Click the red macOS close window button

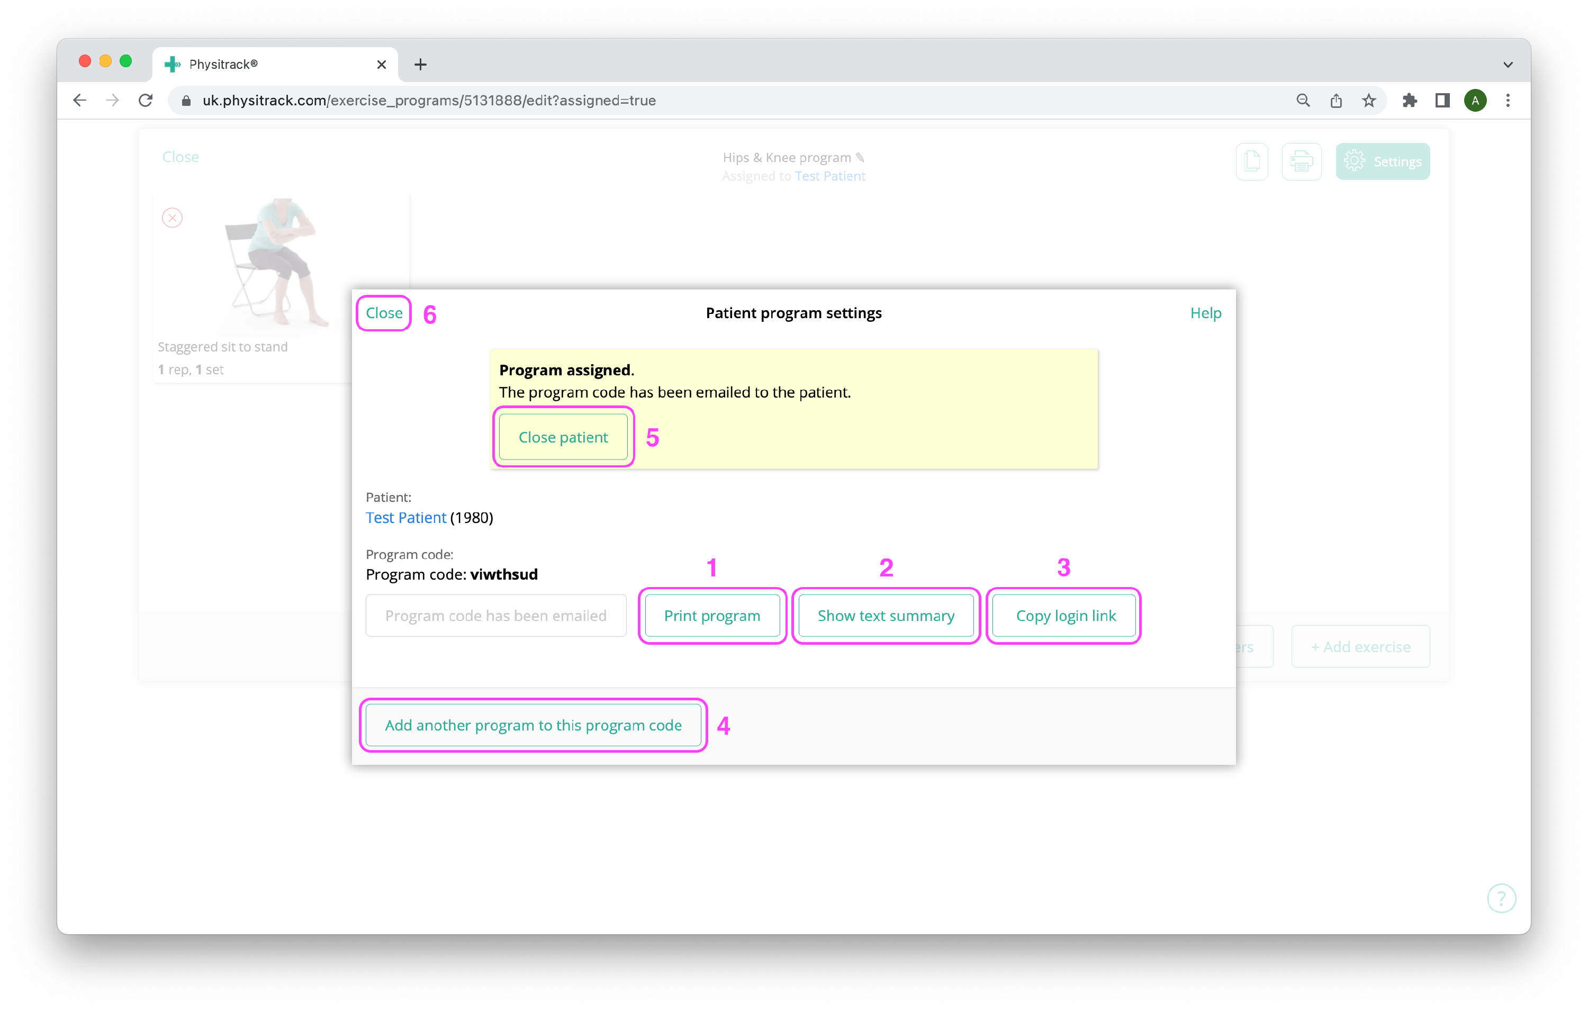tap(85, 61)
